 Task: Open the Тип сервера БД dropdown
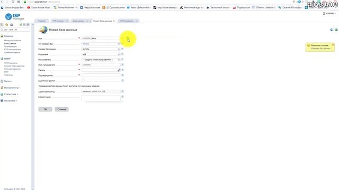coord(101,44)
